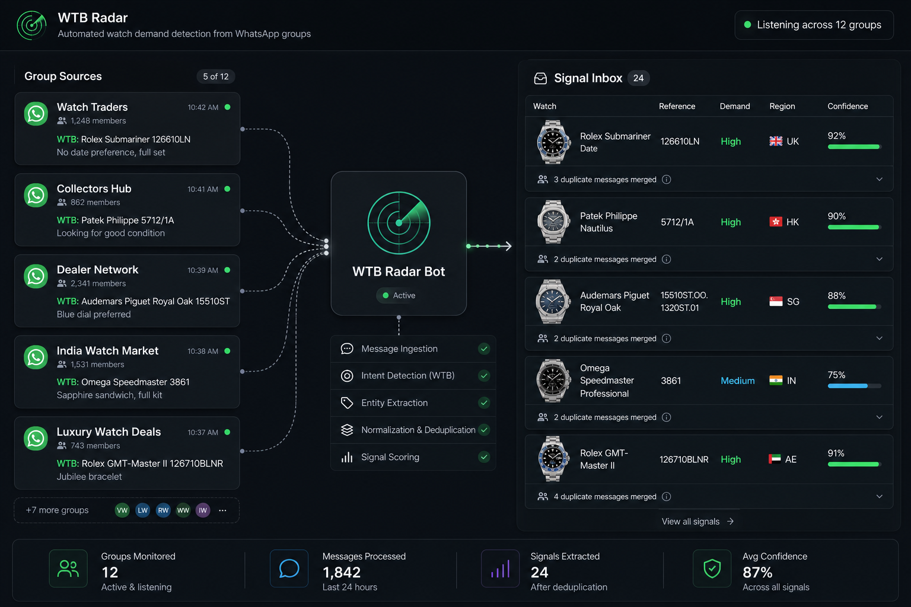Open Watch Traders WhatsApp icon
The height and width of the screenshot is (607, 911).
point(36,113)
